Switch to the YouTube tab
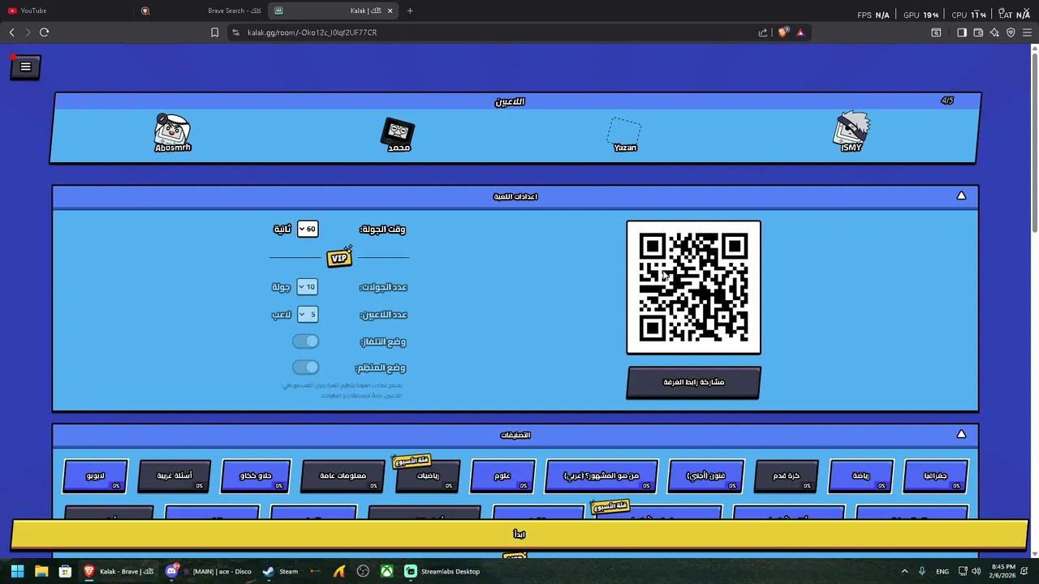The width and height of the screenshot is (1039, 584). (67, 11)
